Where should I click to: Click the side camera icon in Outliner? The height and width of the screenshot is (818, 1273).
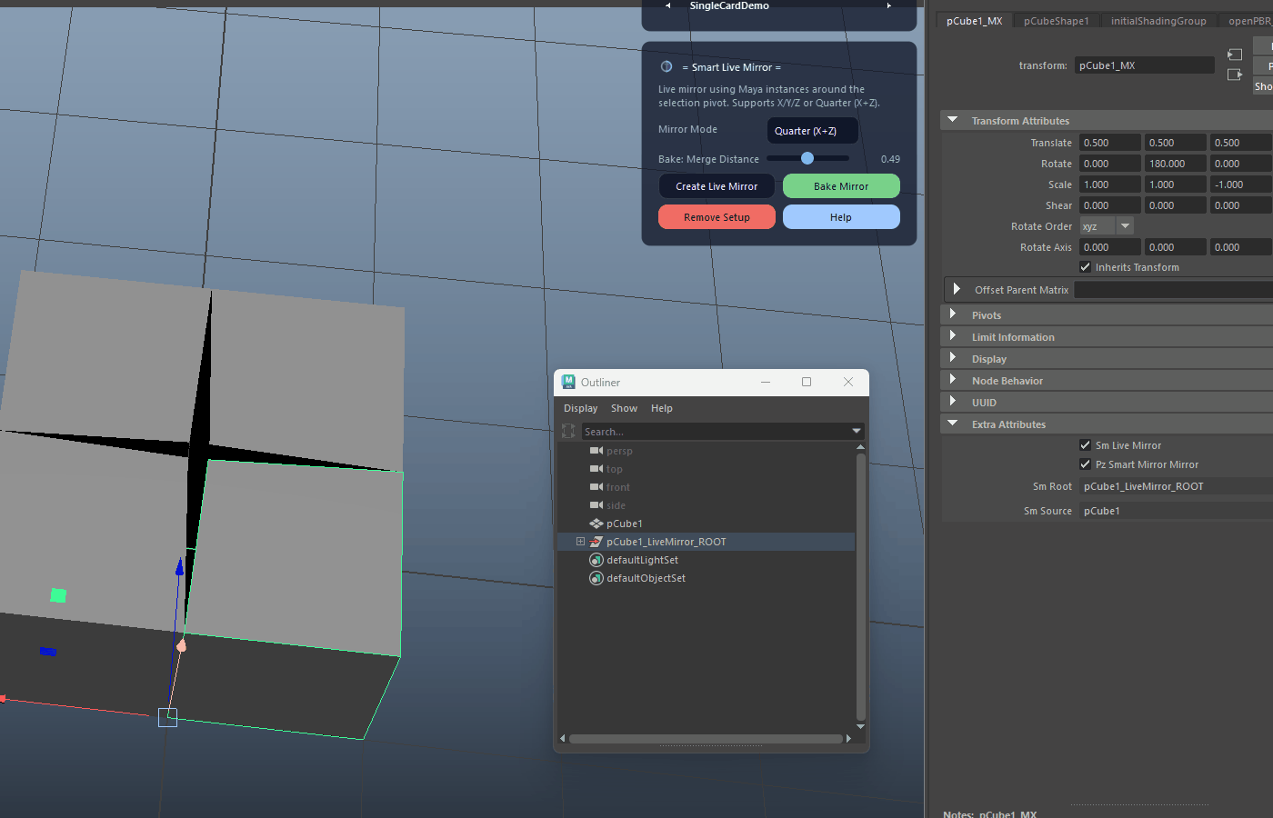tap(596, 505)
